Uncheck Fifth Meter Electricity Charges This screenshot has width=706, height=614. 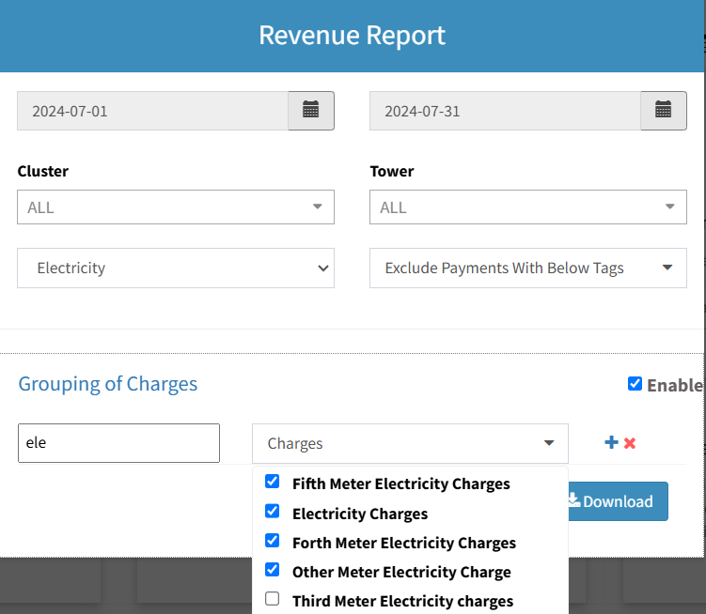coord(273,482)
